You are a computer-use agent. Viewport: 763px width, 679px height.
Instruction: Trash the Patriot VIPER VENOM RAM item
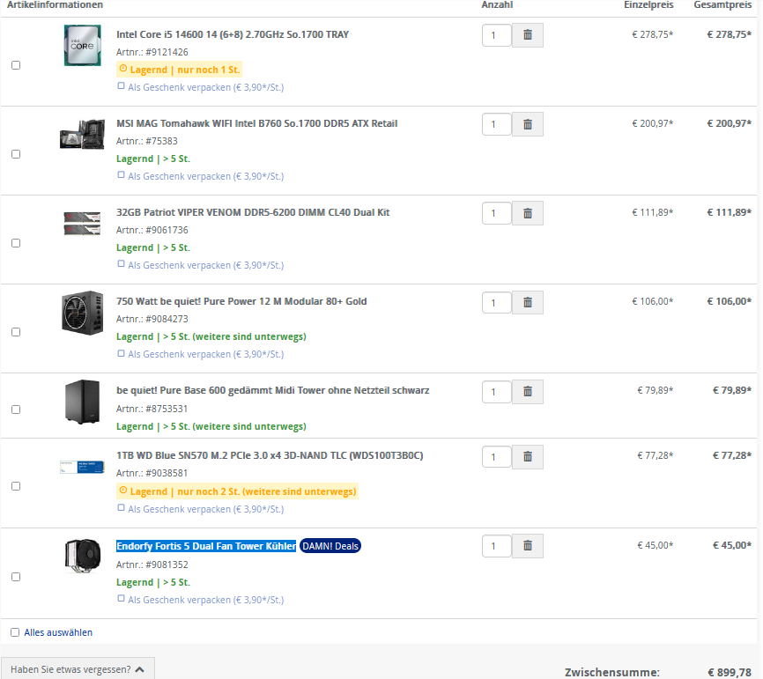pos(528,213)
